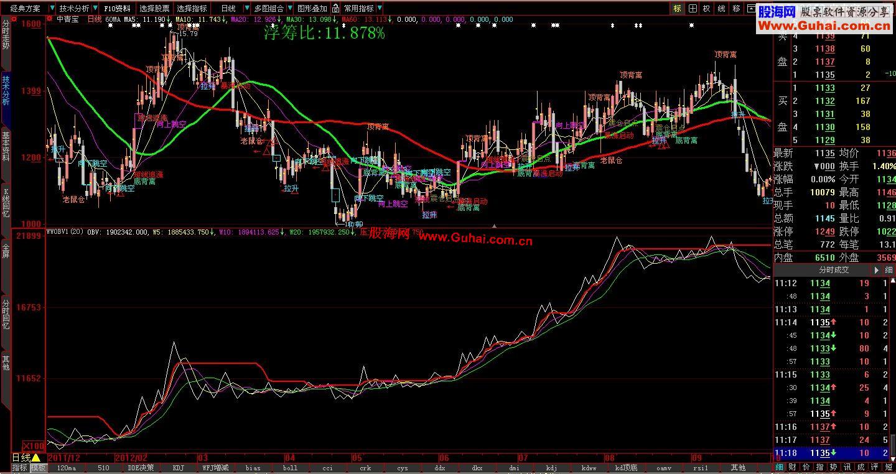Switch to 技术分析 side tab
Screen dimensions: 896x474
tap(6, 98)
